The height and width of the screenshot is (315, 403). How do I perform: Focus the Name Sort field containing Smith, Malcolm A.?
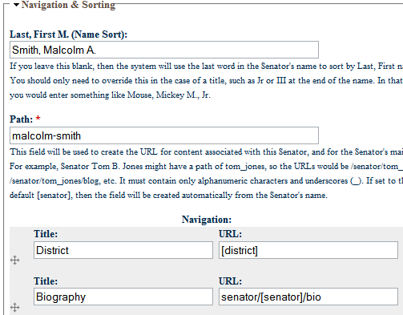pos(164,50)
